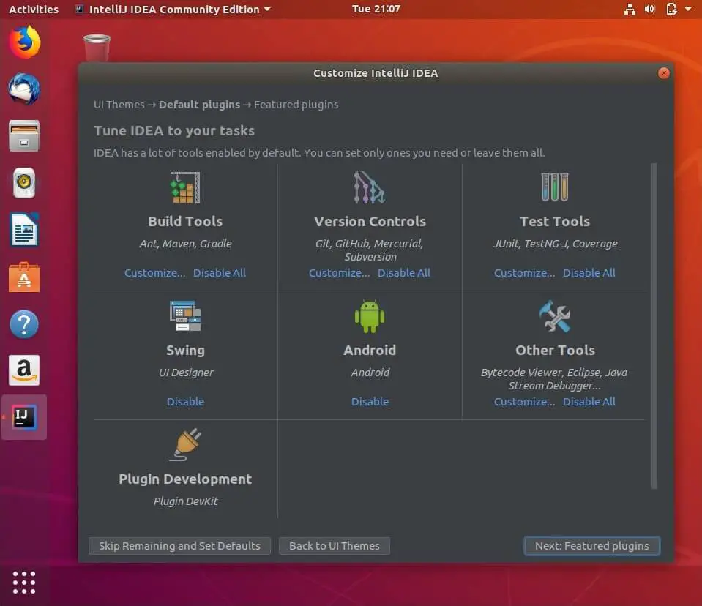Click the Test Tools heading

point(555,221)
